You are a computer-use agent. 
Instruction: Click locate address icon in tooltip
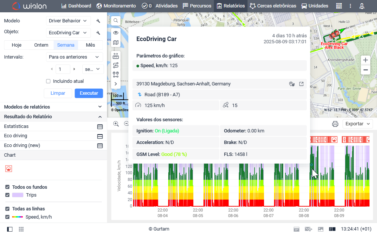click(292, 84)
